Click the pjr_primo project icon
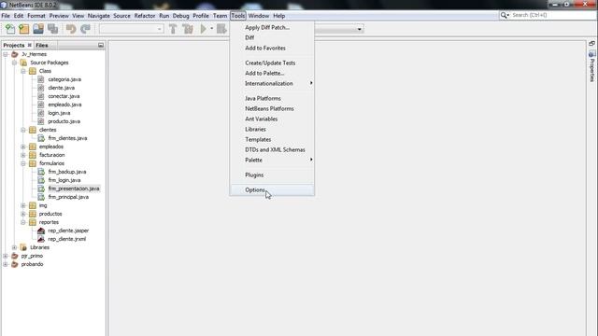The image size is (598, 336). (x=15, y=256)
